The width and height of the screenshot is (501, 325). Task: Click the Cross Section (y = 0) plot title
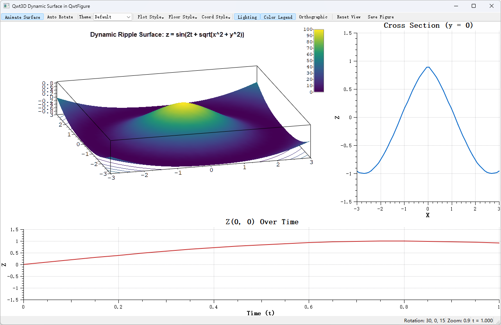click(428, 25)
